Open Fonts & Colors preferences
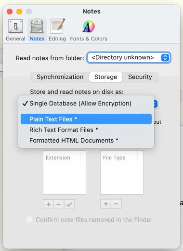 [x=89, y=30]
